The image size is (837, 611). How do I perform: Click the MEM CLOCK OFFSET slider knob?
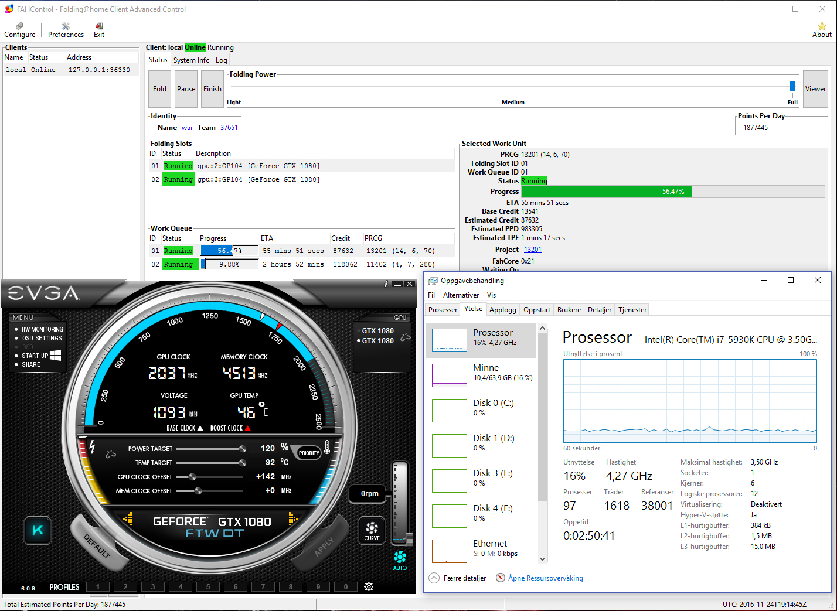(x=198, y=491)
